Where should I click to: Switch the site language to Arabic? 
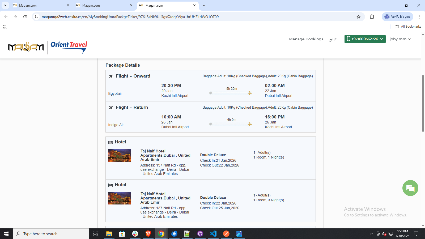[x=333, y=39]
